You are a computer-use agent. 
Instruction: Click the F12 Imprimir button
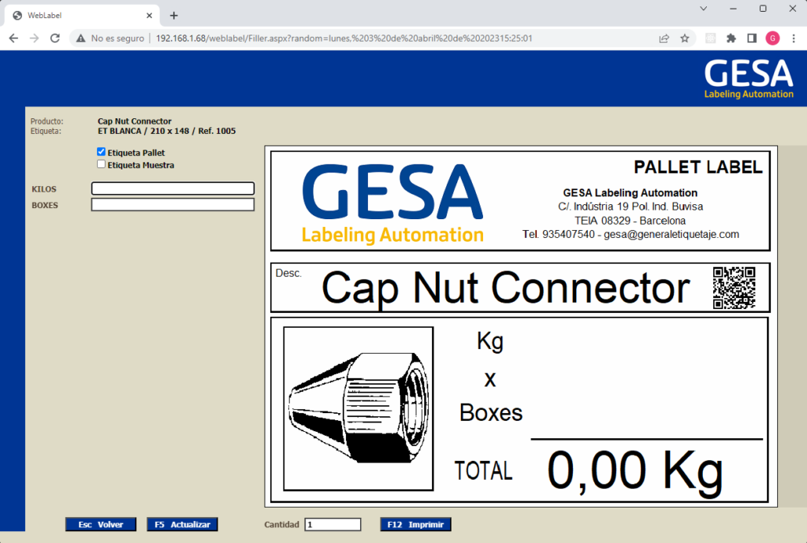415,524
